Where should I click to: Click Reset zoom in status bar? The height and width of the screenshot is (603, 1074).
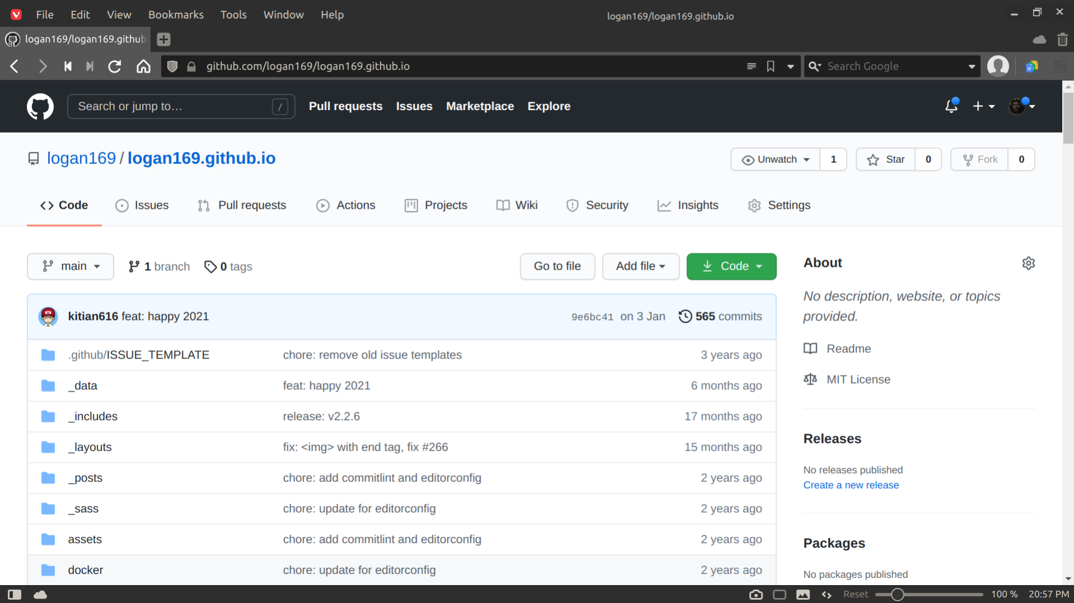[x=855, y=595]
